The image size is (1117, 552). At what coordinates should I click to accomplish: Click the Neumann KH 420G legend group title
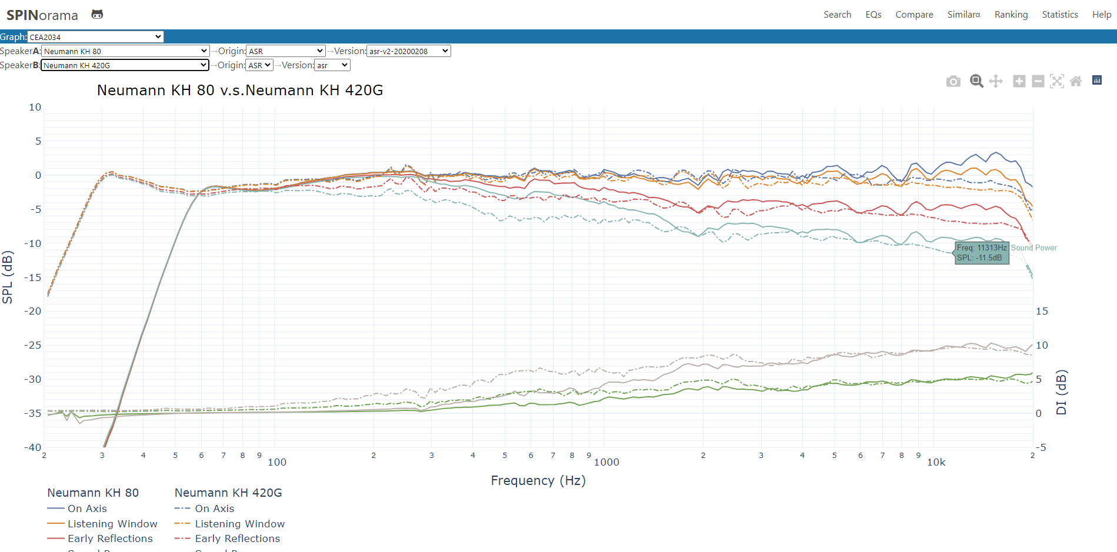[x=228, y=493]
